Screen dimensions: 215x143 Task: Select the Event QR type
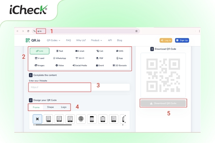tap(100, 65)
